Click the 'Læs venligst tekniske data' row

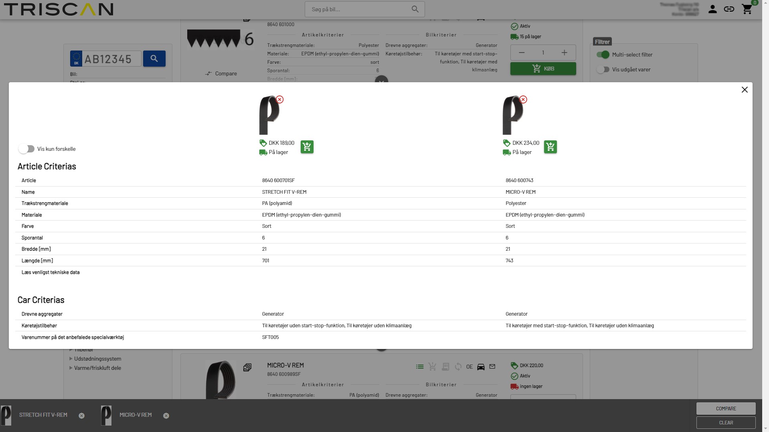pyautogui.click(x=380, y=272)
